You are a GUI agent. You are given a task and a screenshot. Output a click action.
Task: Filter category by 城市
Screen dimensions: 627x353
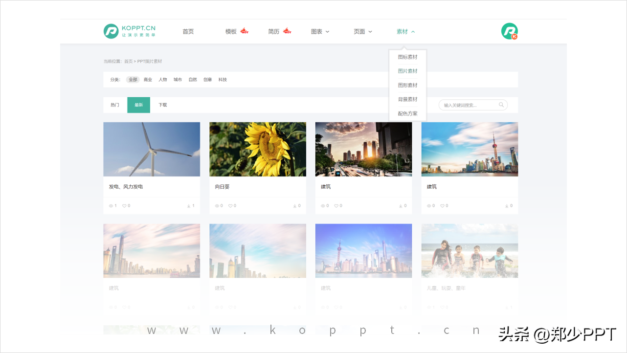point(178,80)
